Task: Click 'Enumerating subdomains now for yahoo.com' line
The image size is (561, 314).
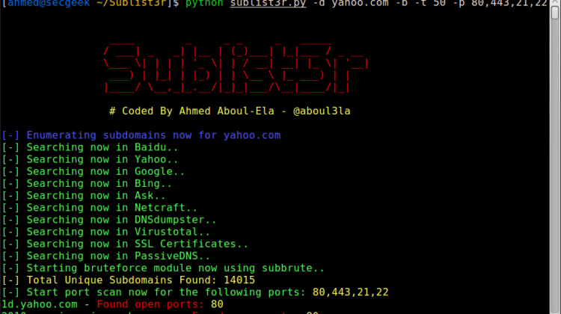Action: click(141, 135)
